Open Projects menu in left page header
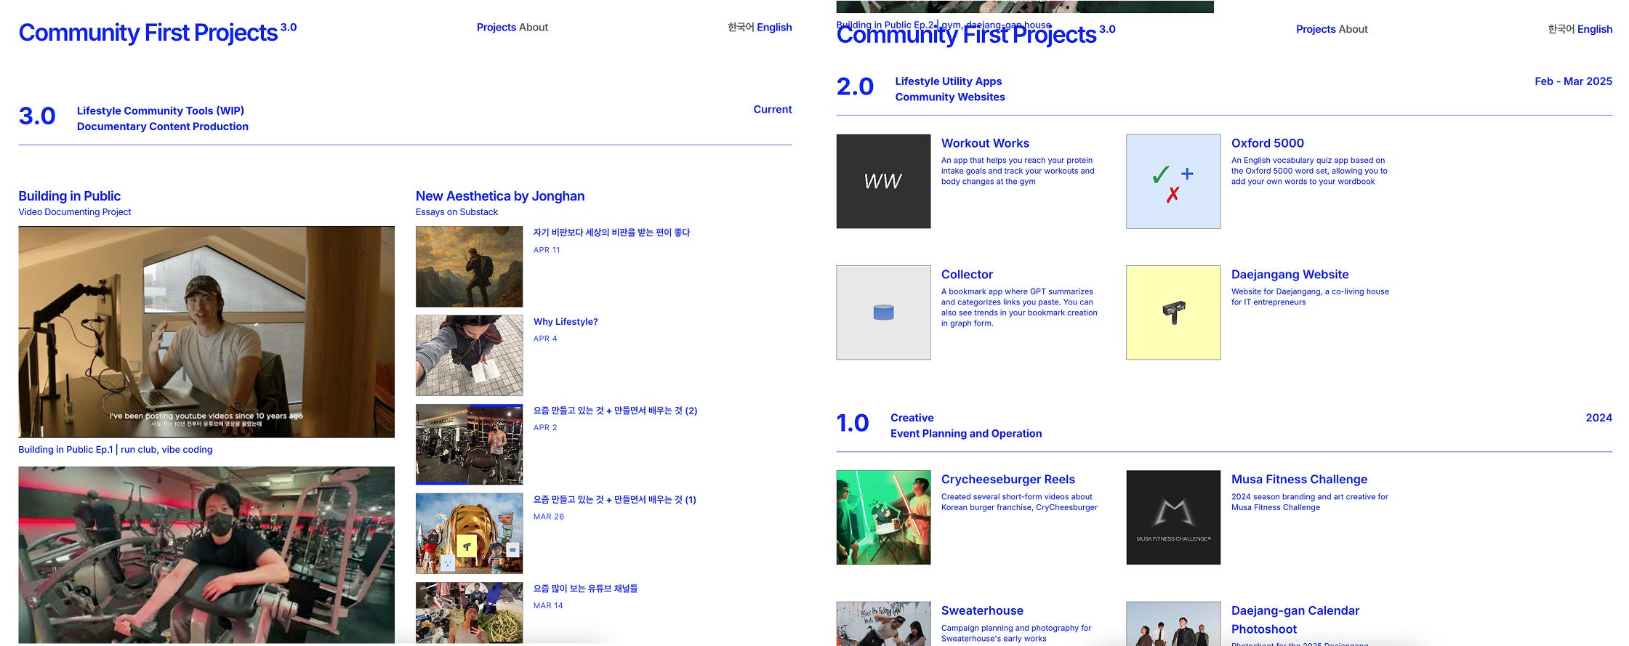Image resolution: width=1629 pixels, height=646 pixels. coord(496,27)
